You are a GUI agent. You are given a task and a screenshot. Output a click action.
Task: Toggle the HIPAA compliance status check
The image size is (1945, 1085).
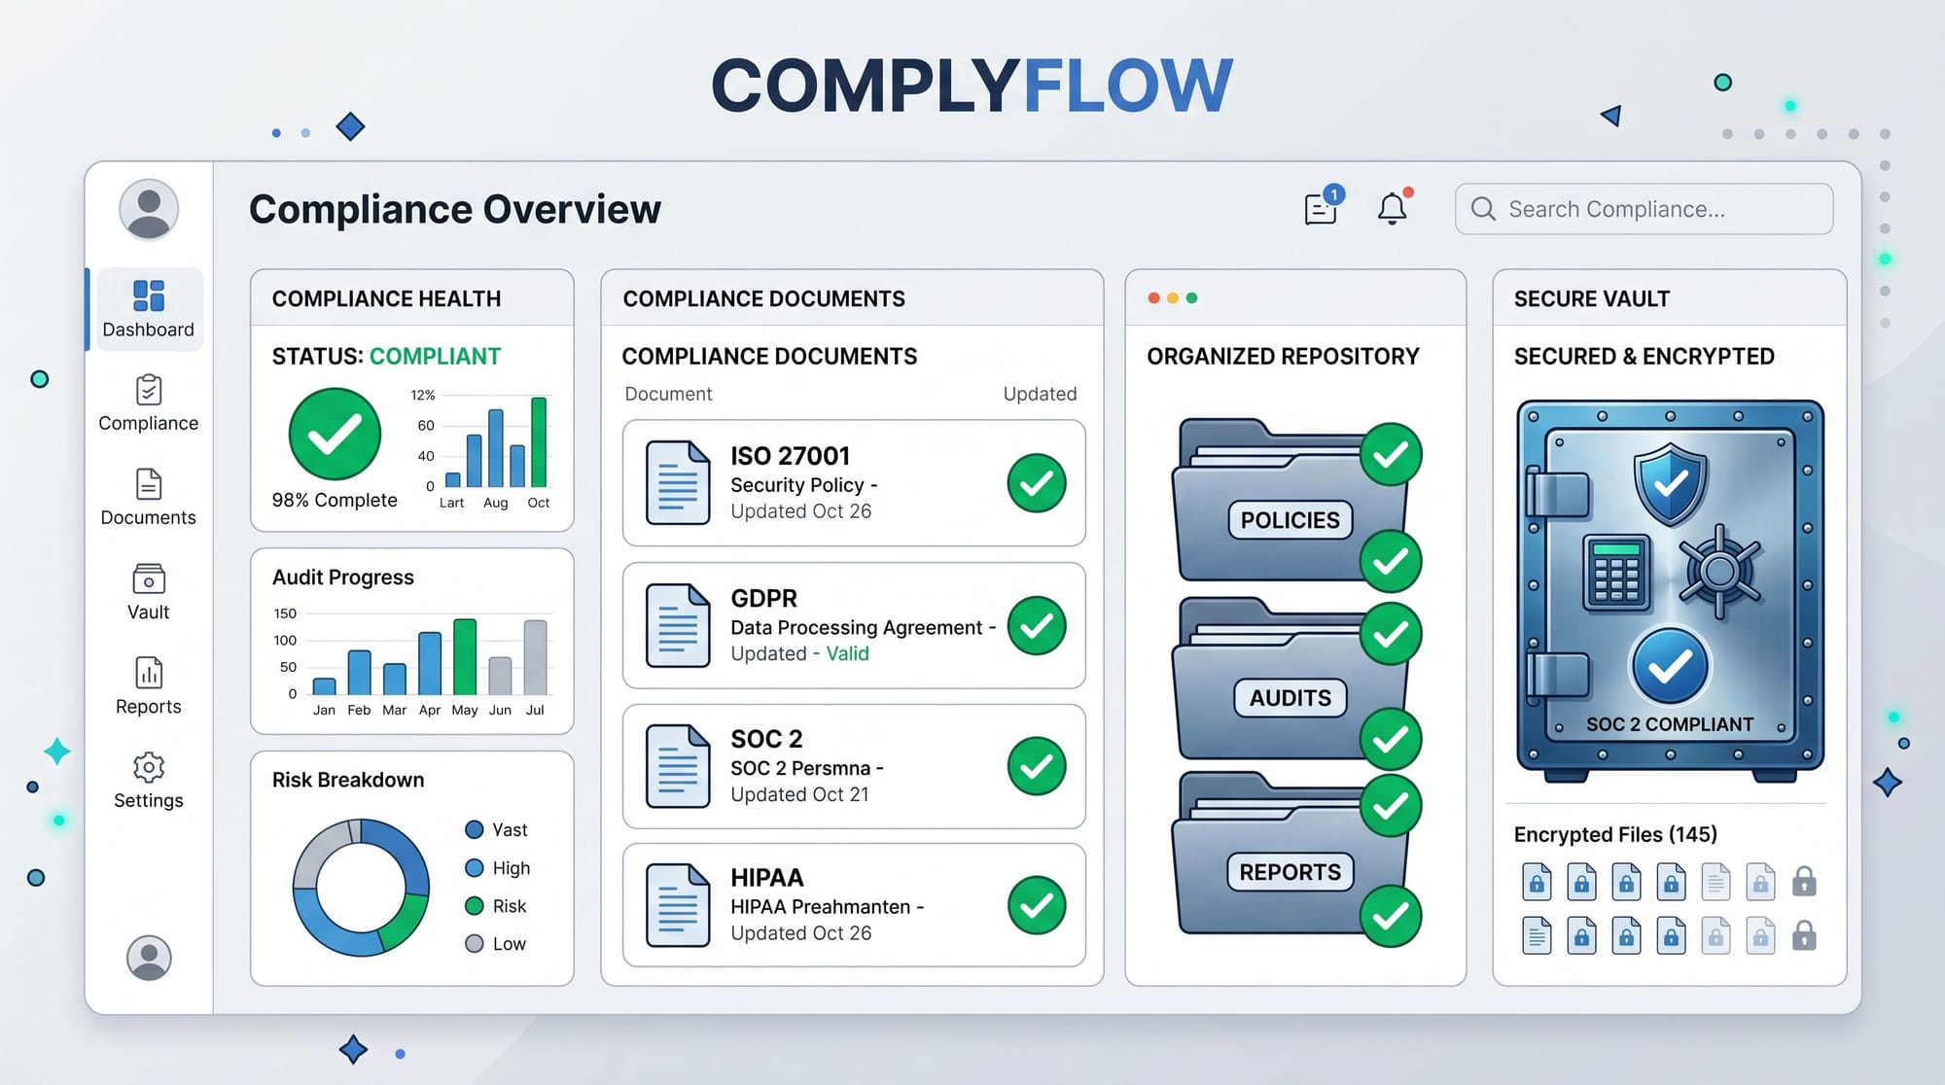[x=1036, y=905]
